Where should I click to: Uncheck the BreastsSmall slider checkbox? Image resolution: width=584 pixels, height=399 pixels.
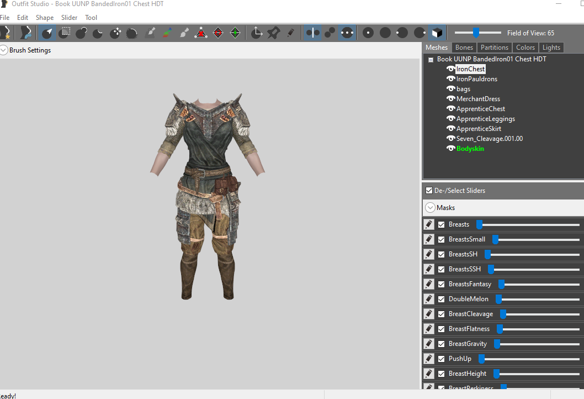442,239
